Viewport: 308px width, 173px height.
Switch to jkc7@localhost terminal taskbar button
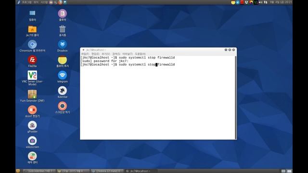pos(141,171)
